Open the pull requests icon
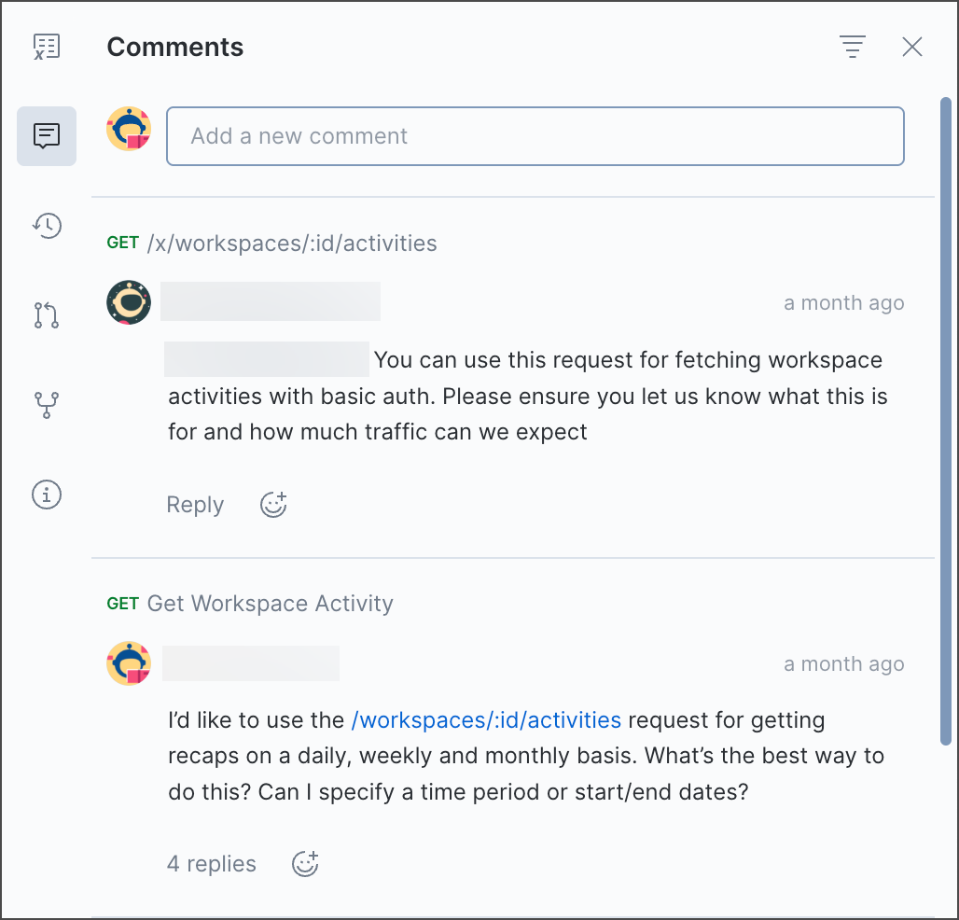 pyautogui.click(x=47, y=315)
